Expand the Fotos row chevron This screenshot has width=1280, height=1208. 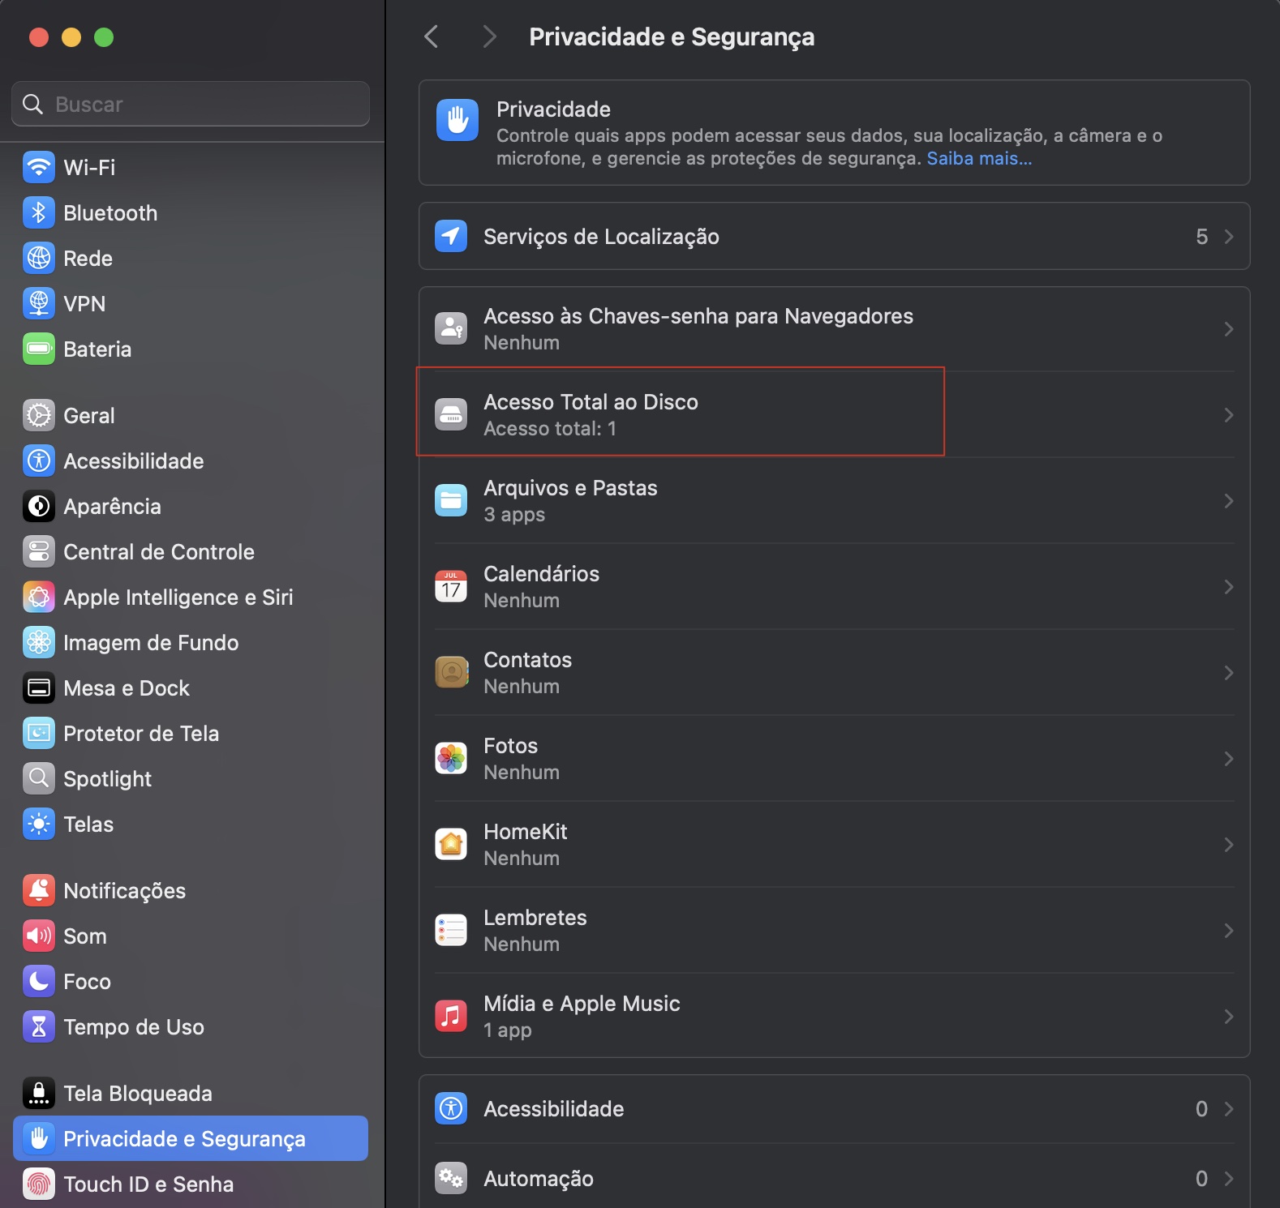pos(1229,759)
